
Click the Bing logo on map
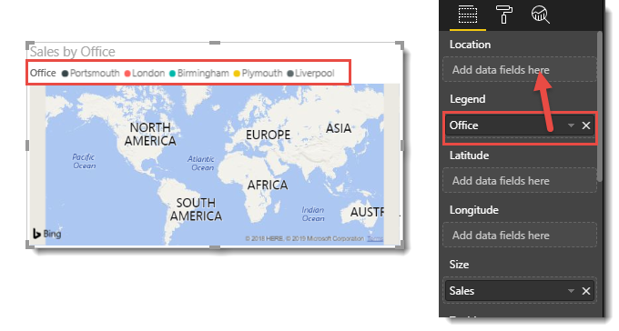(x=47, y=234)
